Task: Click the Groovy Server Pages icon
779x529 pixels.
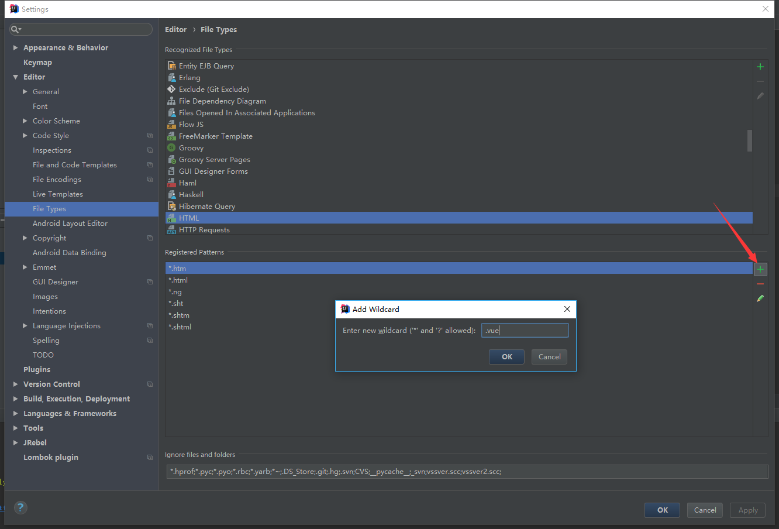Action: coord(171,159)
